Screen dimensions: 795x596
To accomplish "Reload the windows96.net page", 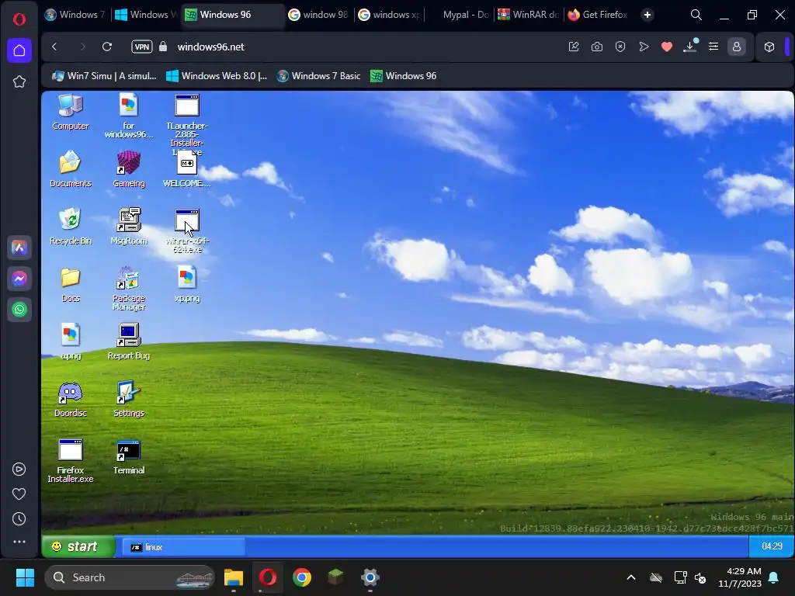I will pos(107,47).
